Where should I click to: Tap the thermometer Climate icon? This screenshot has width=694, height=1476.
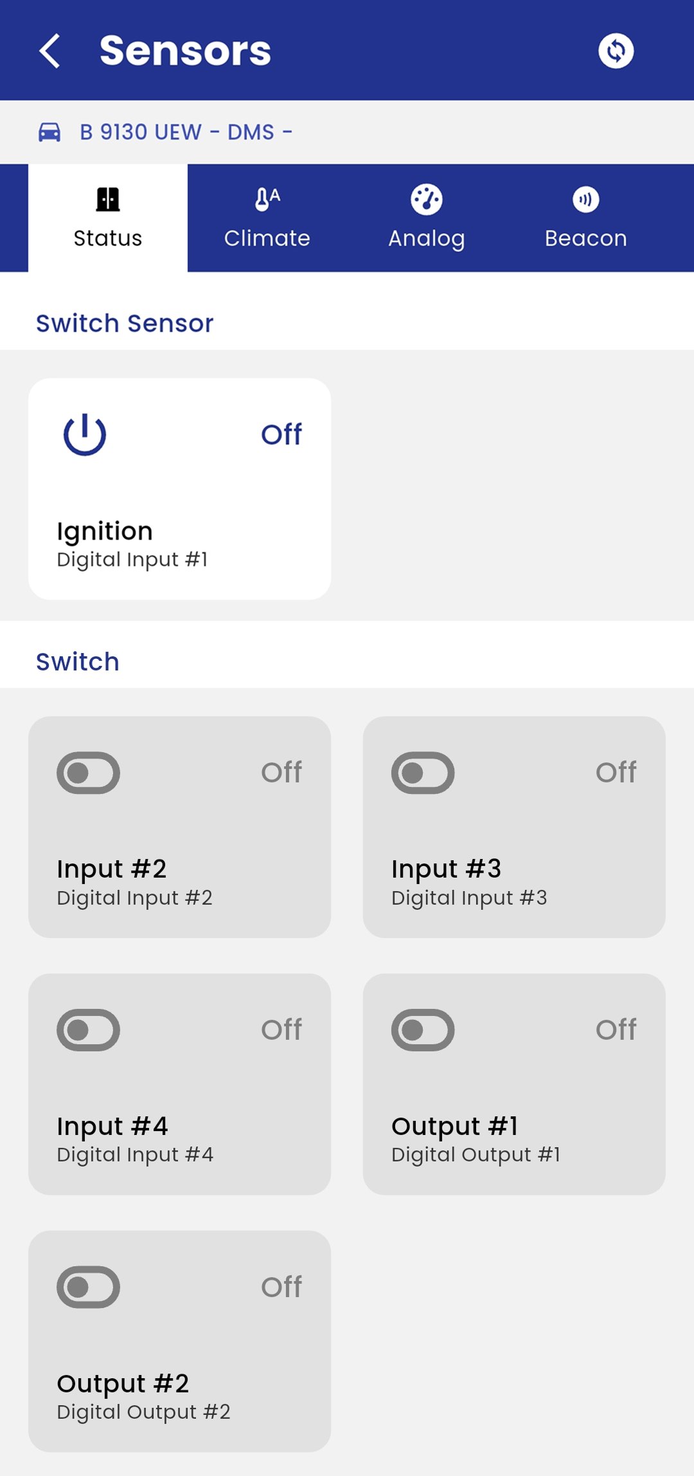pos(267,199)
